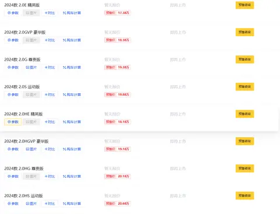Click the 预售价 19.88万 price tag
Image resolution: width=280 pixels, height=214 pixels.
(117, 94)
